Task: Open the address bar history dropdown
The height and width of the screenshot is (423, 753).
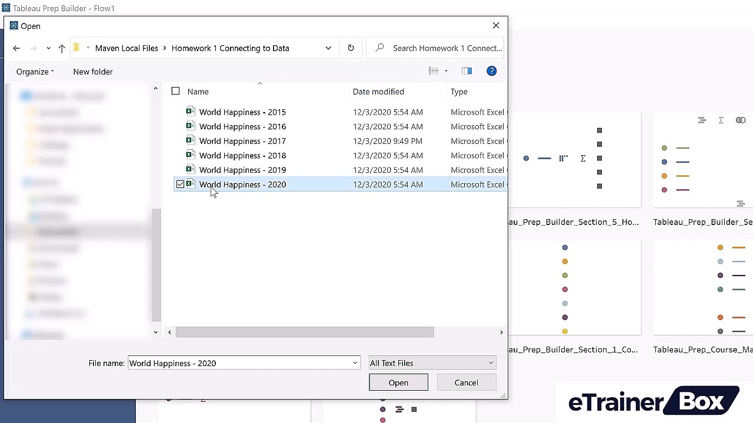Action: tap(328, 48)
